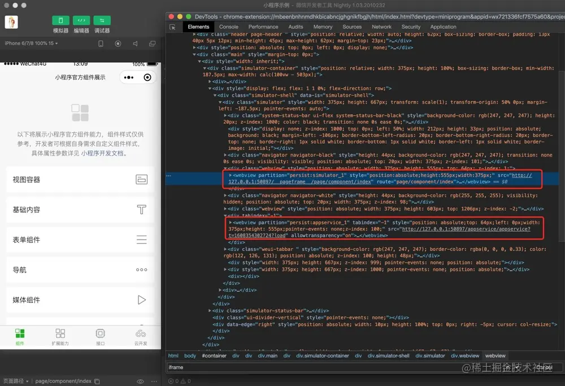Select the ui-divider-vertical div row
The image size is (565, 386).
(x=311, y=318)
